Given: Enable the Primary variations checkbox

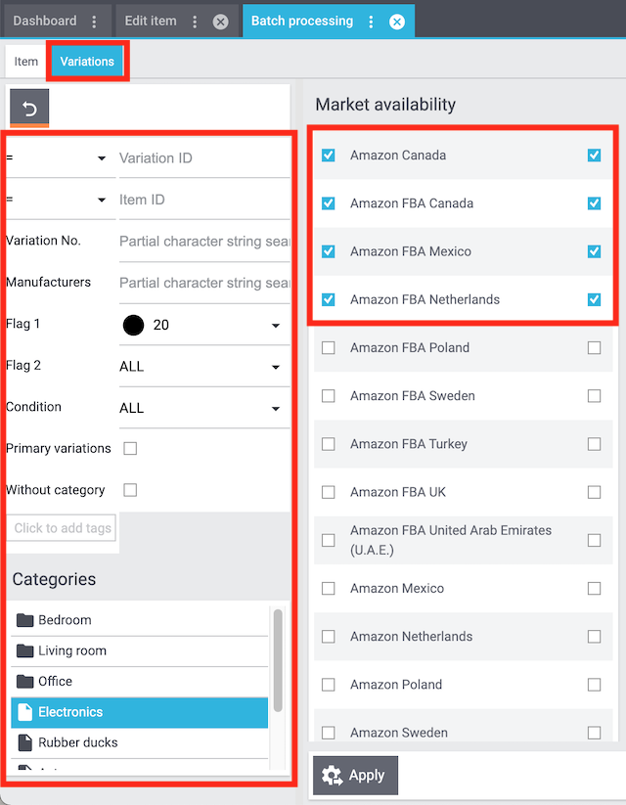Looking at the screenshot, I should 130,449.
